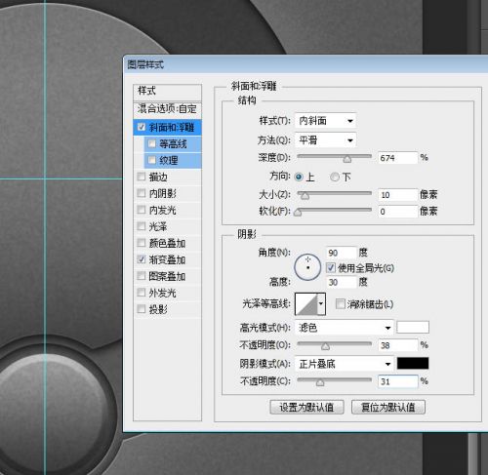Enable the 纹理 checkbox
The height and width of the screenshot is (475, 488).
pos(152,160)
